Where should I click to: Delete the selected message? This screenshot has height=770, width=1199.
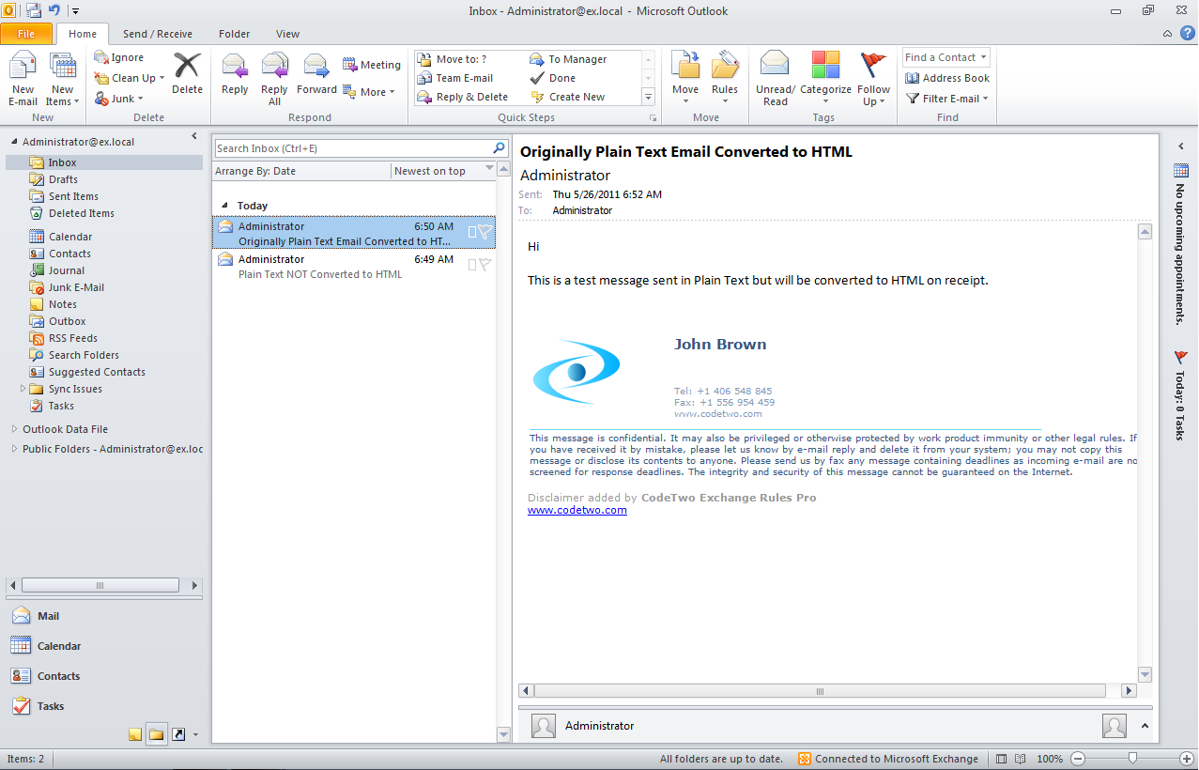[187, 73]
